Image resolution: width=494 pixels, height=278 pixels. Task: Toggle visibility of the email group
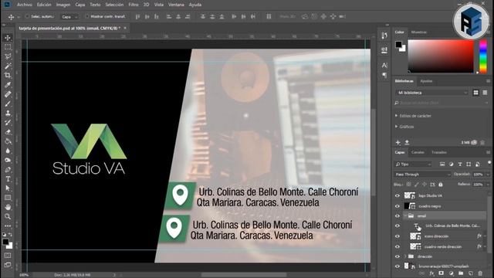[398, 216]
